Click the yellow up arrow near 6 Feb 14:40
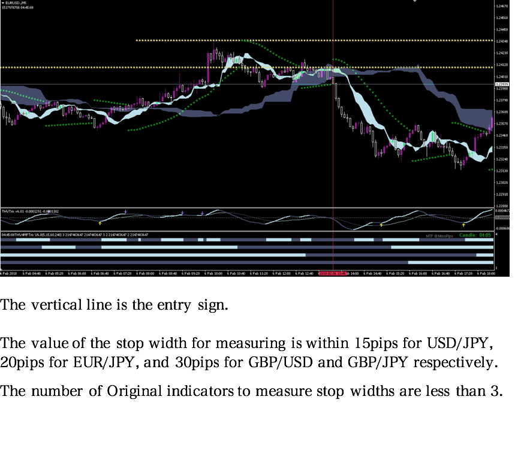 [381, 225]
